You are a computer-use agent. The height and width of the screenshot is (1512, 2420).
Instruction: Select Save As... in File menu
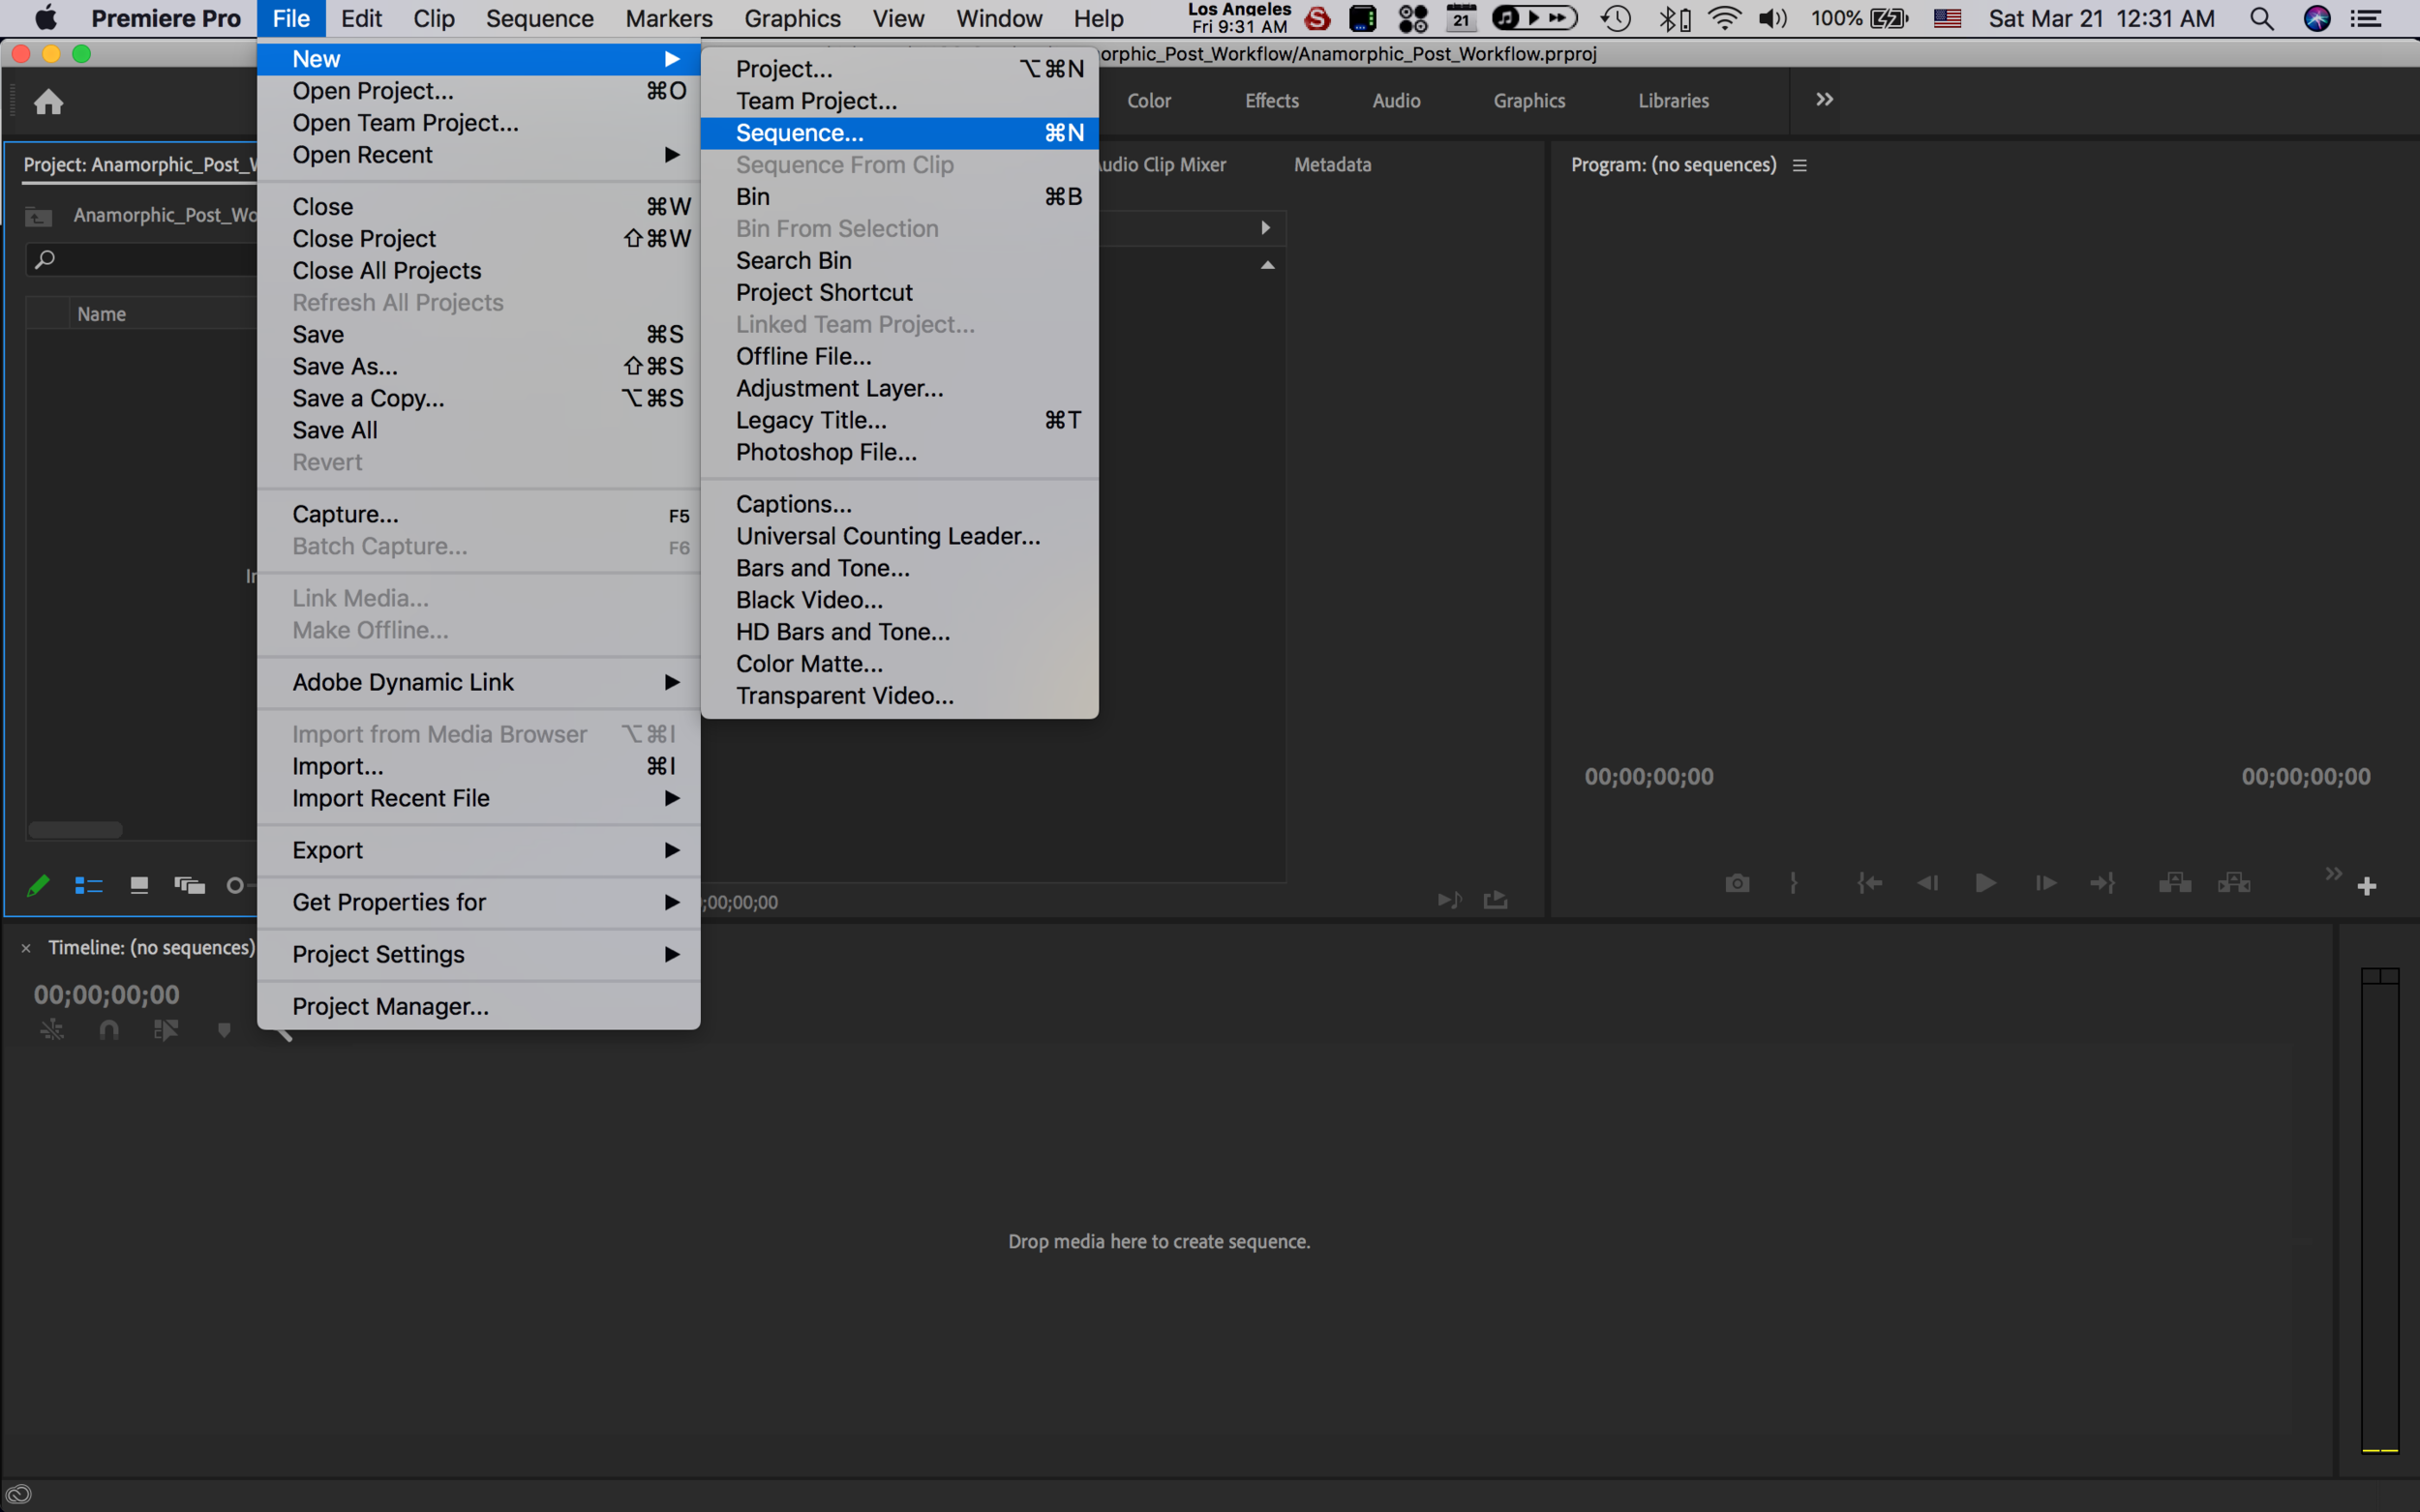478,366
